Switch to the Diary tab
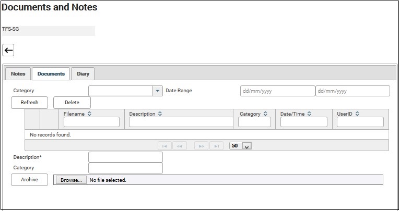This screenshot has height=211, width=400. point(83,74)
